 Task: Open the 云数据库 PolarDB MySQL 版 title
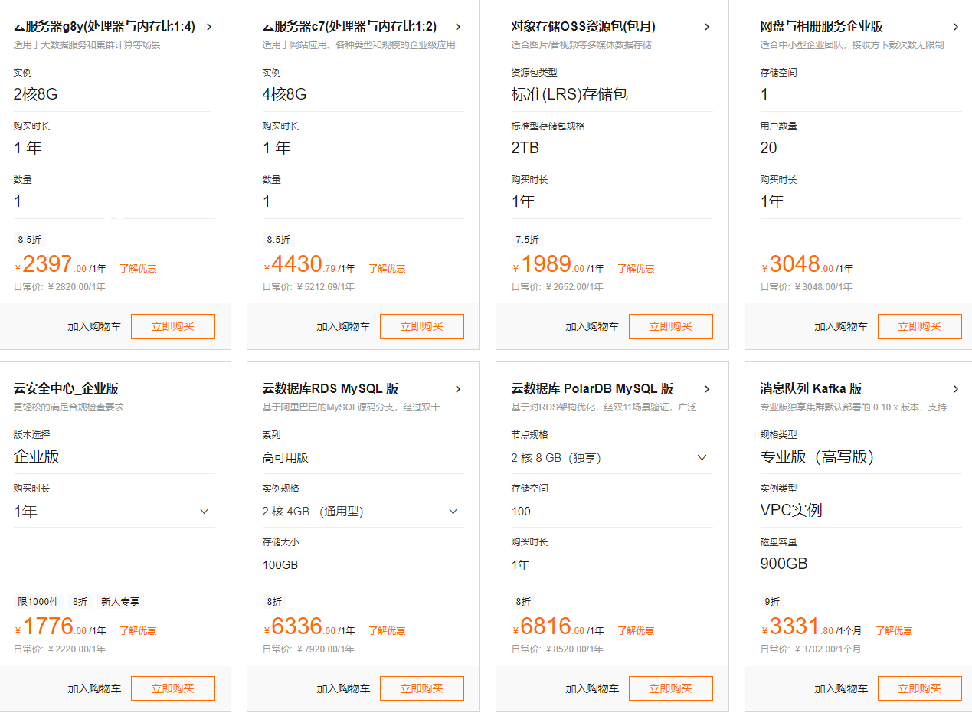(x=592, y=389)
